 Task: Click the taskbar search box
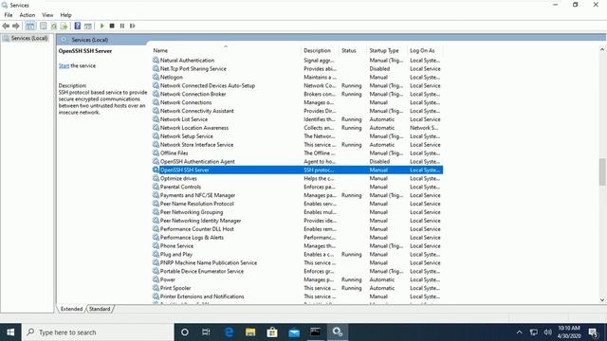click(x=98, y=332)
